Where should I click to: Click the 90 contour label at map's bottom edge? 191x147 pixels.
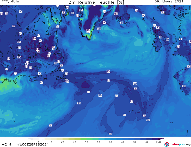pos(110,134)
